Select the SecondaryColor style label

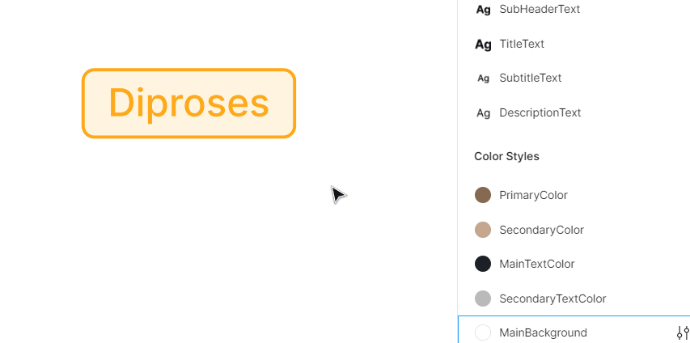coord(541,230)
